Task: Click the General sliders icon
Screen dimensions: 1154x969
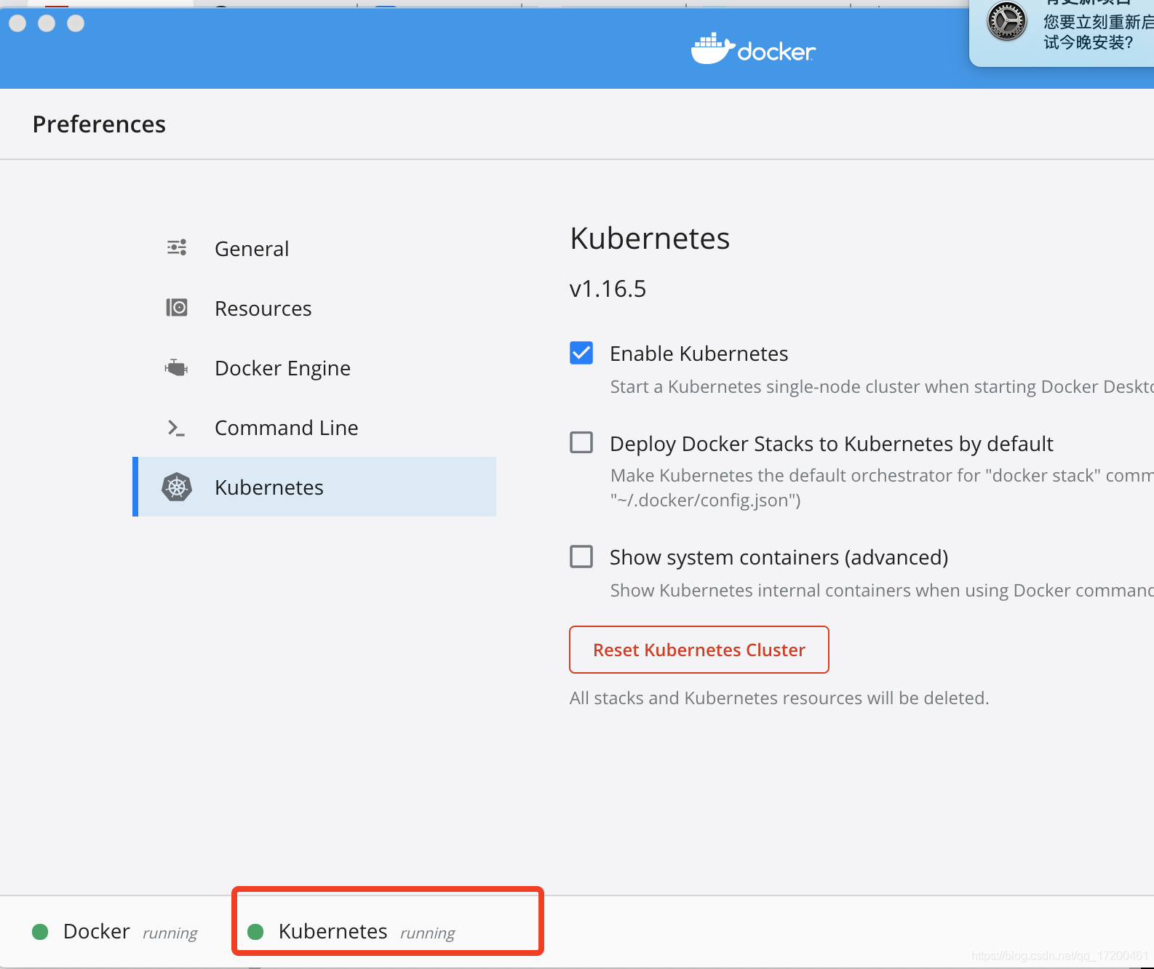Action: 177,248
